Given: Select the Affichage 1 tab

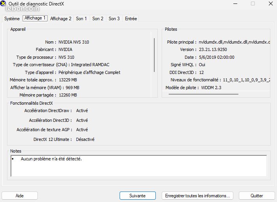Looking at the screenshot, I should click(35, 18).
